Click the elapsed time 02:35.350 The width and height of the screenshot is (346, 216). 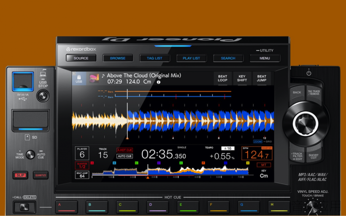pyautogui.click(x=164, y=154)
